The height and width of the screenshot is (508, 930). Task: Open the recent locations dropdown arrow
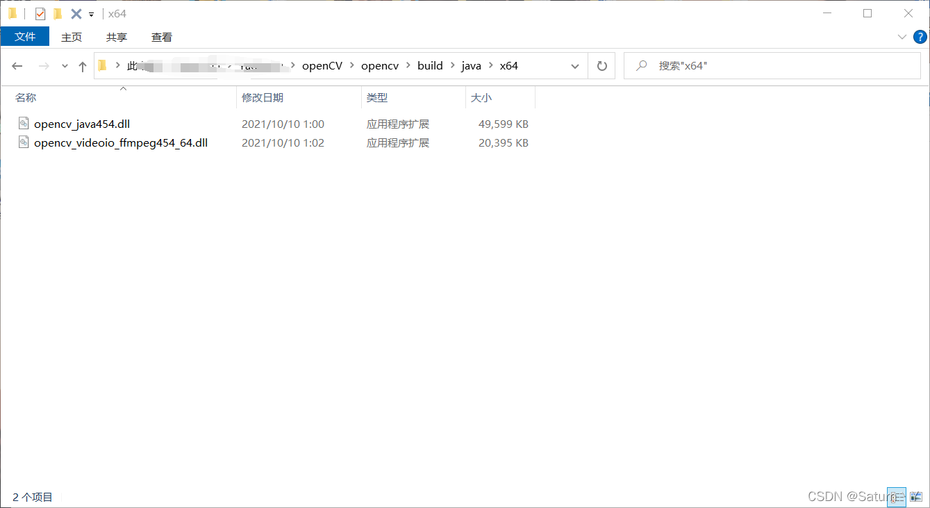click(65, 66)
